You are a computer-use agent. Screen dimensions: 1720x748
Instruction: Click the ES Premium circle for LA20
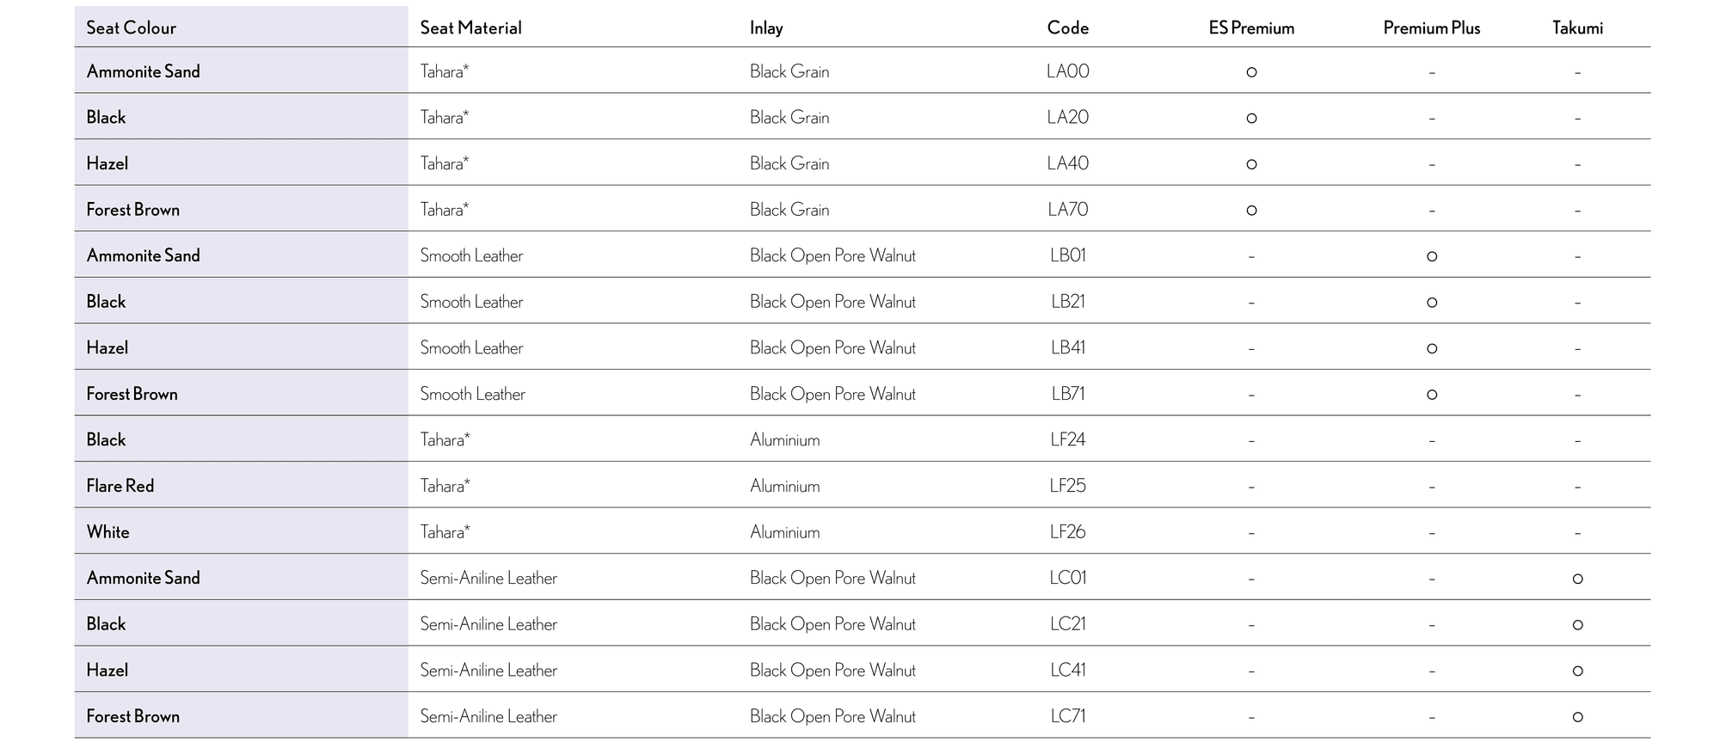[1251, 118]
